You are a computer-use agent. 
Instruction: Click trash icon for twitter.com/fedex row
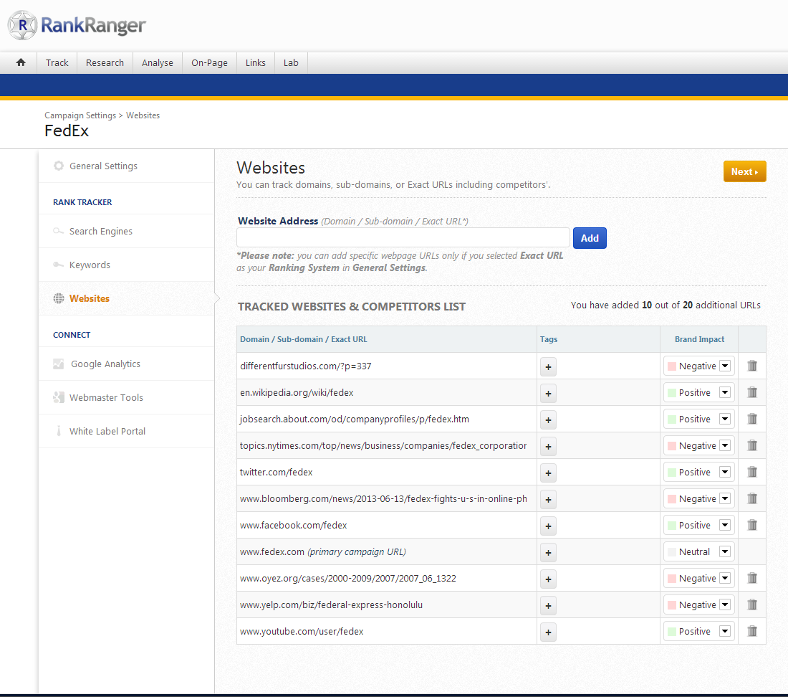(751, 472)
